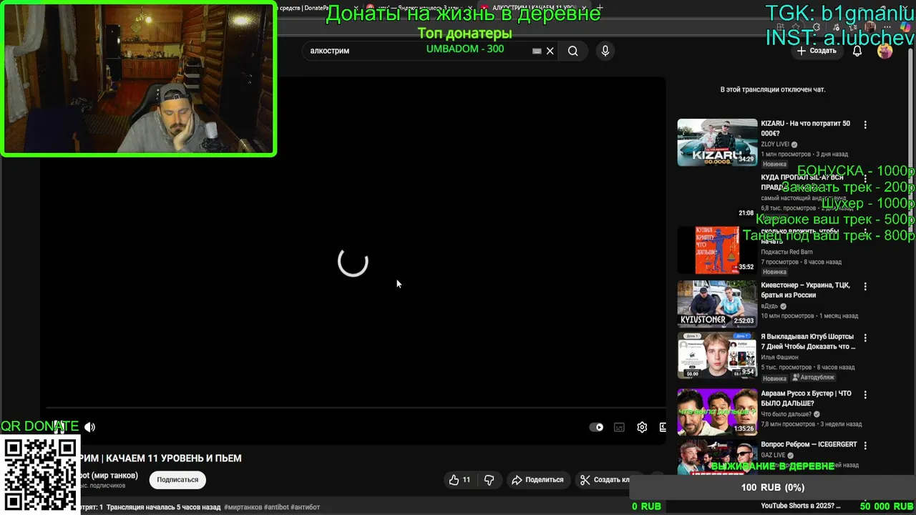Click the channel name ZLOY LIVE!

point(775,144)
